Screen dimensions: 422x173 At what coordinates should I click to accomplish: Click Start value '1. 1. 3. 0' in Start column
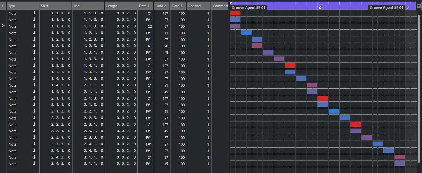[61, 33]
